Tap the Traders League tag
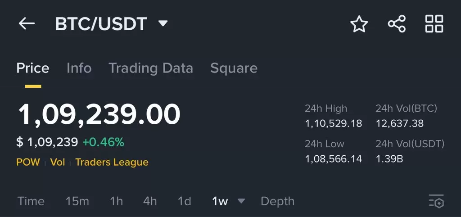The height and width of the screenshot is (217, 461). [112, 162]
